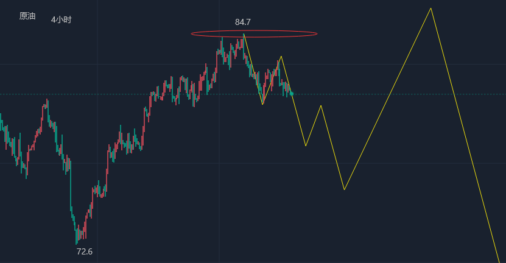Click the bottom-right end of the yellow line
Image resolution: width=506 pixels, height=263 pixels.
[x=499, y=261]
